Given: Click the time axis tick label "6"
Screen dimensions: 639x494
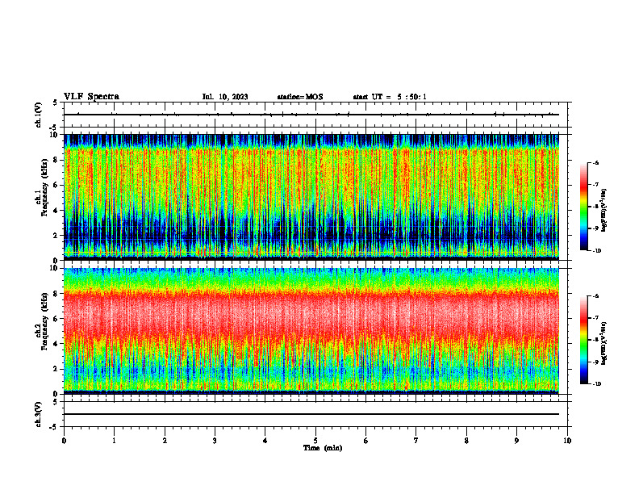Looking at the screenshot, I should 366,441.
